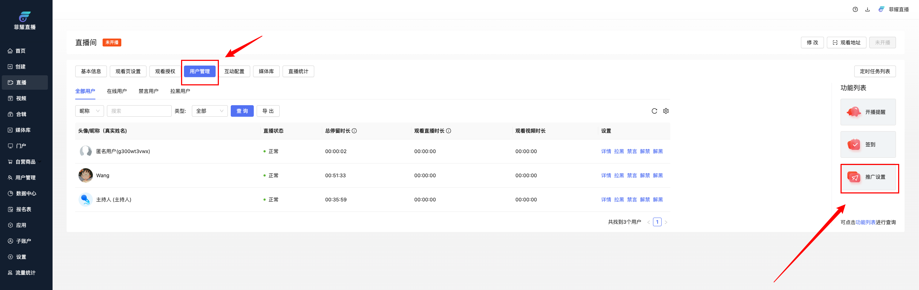
Task: Click info icon next to 总停留时长
Action: coord(354,131)
